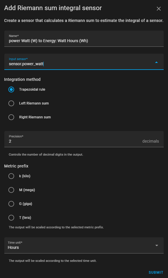Viewport: 168px width, 278px height.
Task: Click the Trapezoidal rule label
Action: (x=32, y=89)
